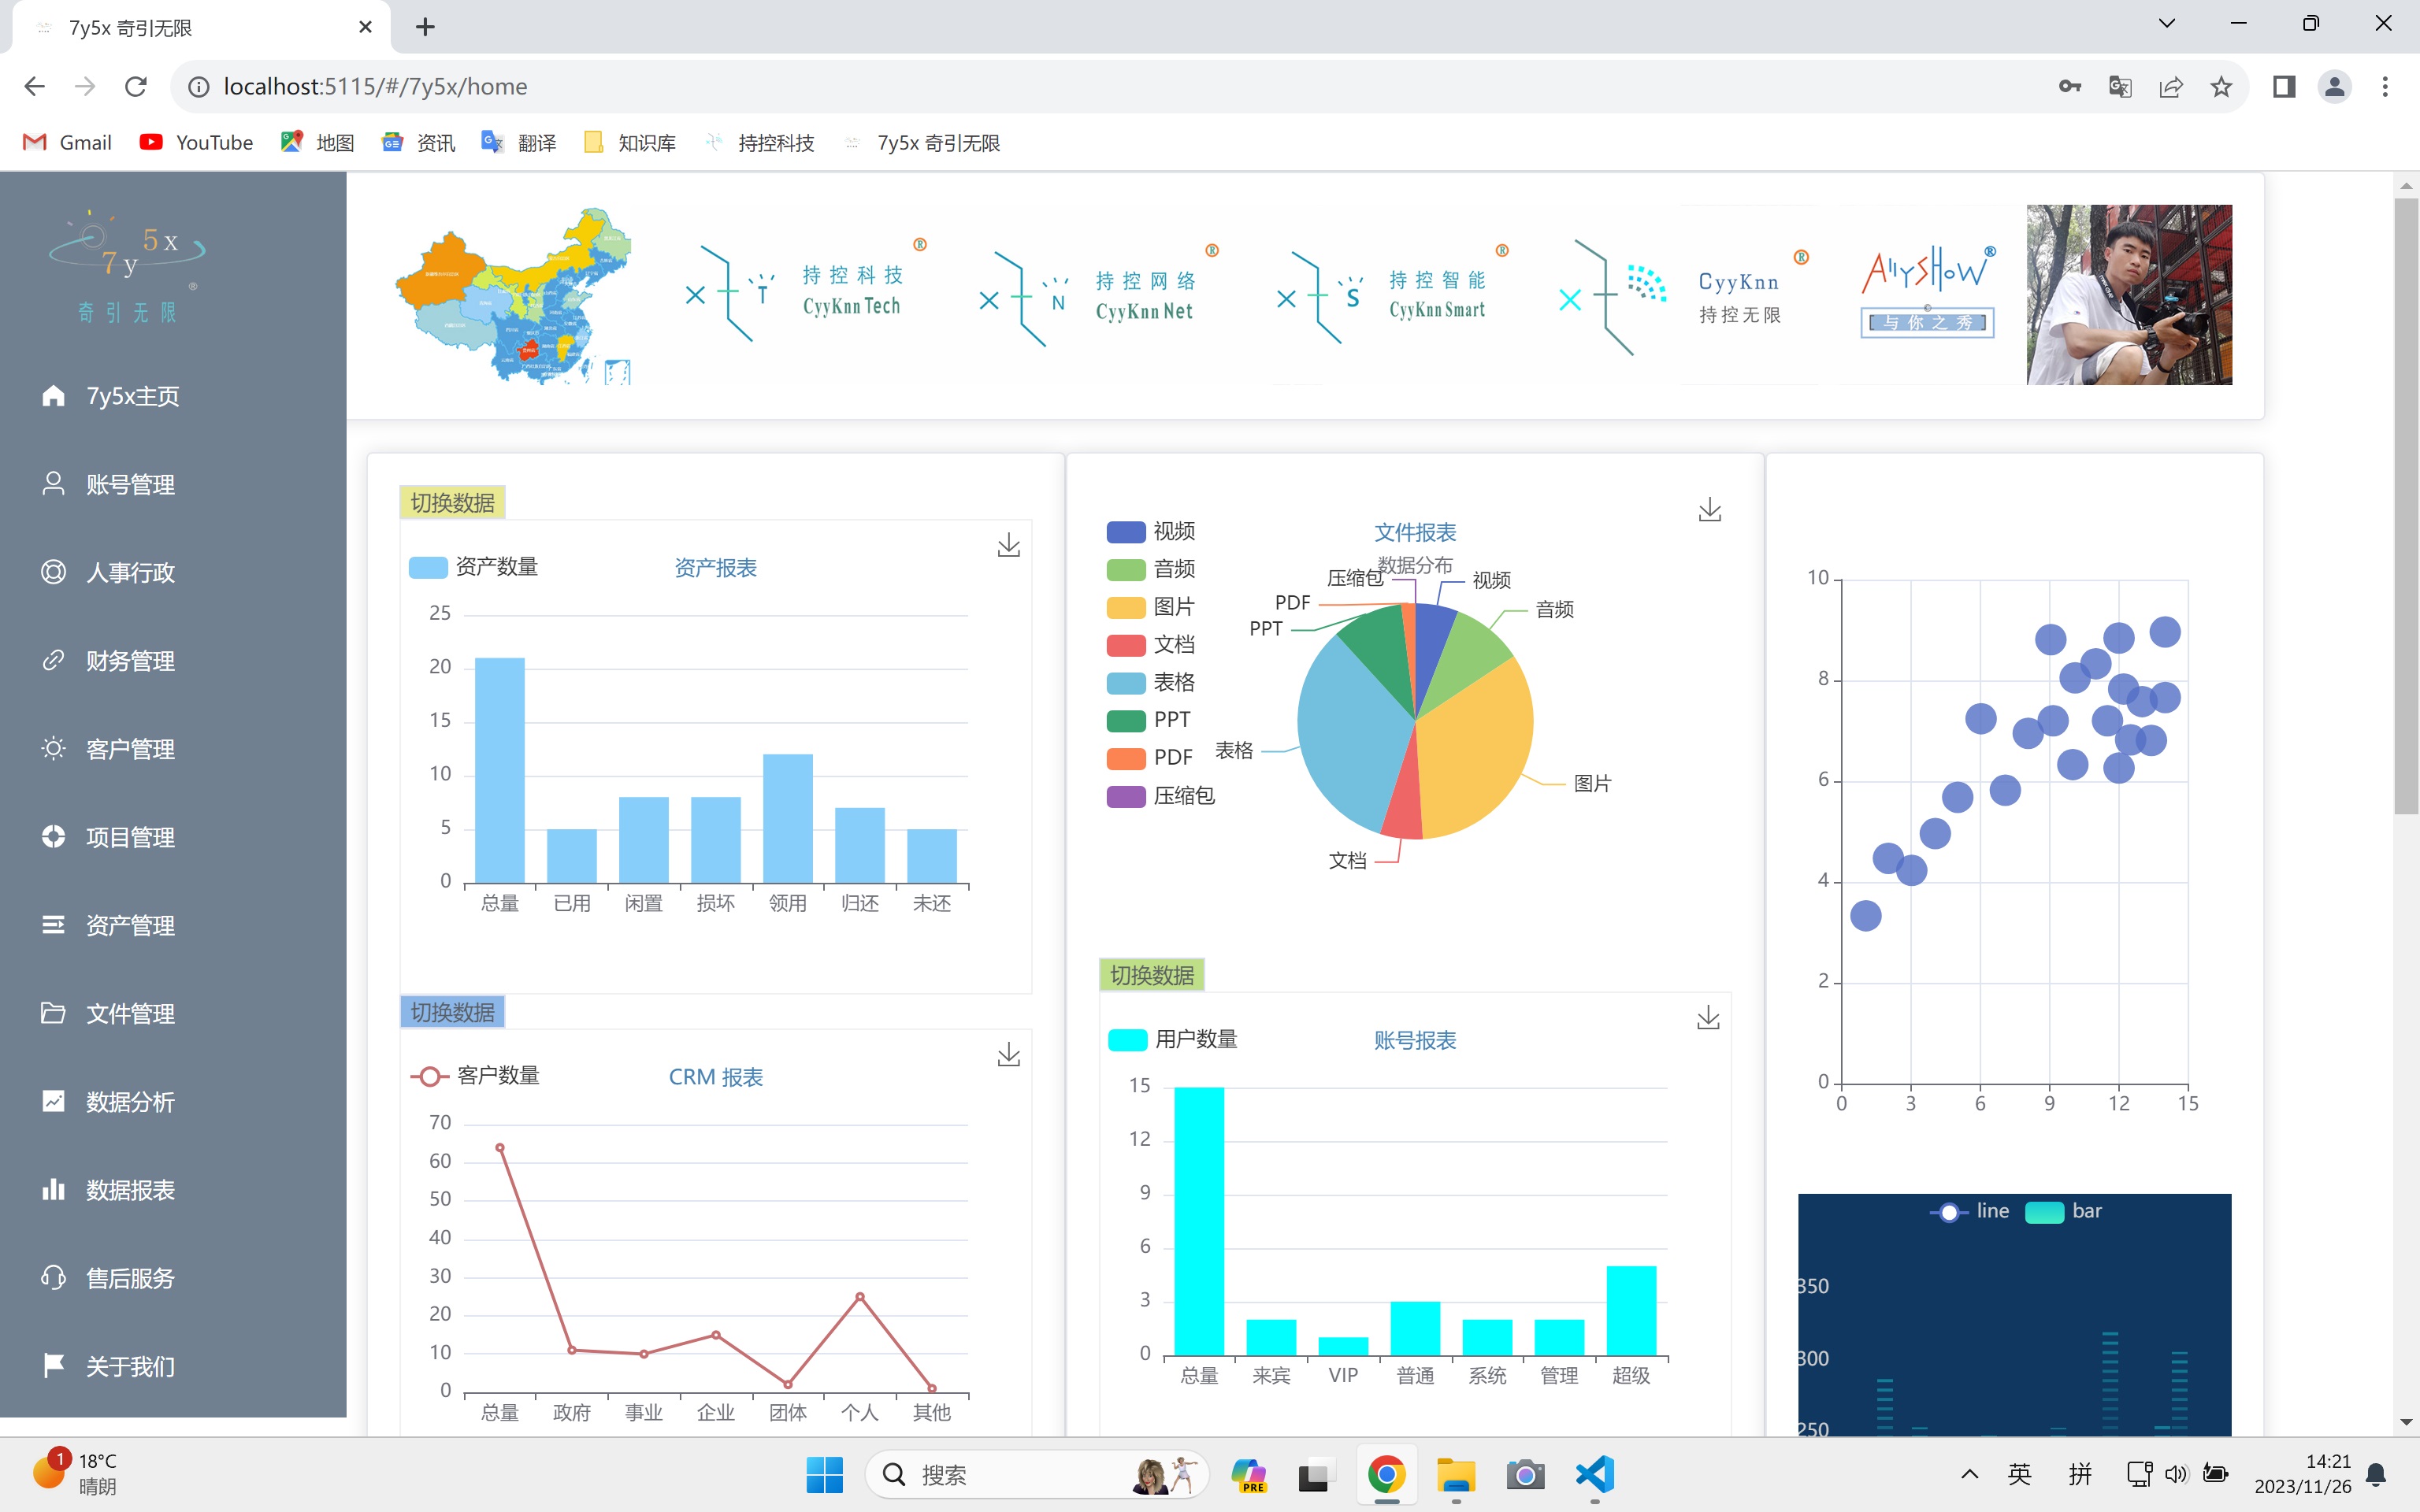2420x1512 pixels.
Task: Go to 数据报表 sidebar menu
Action: click(x=130, y=1190)
